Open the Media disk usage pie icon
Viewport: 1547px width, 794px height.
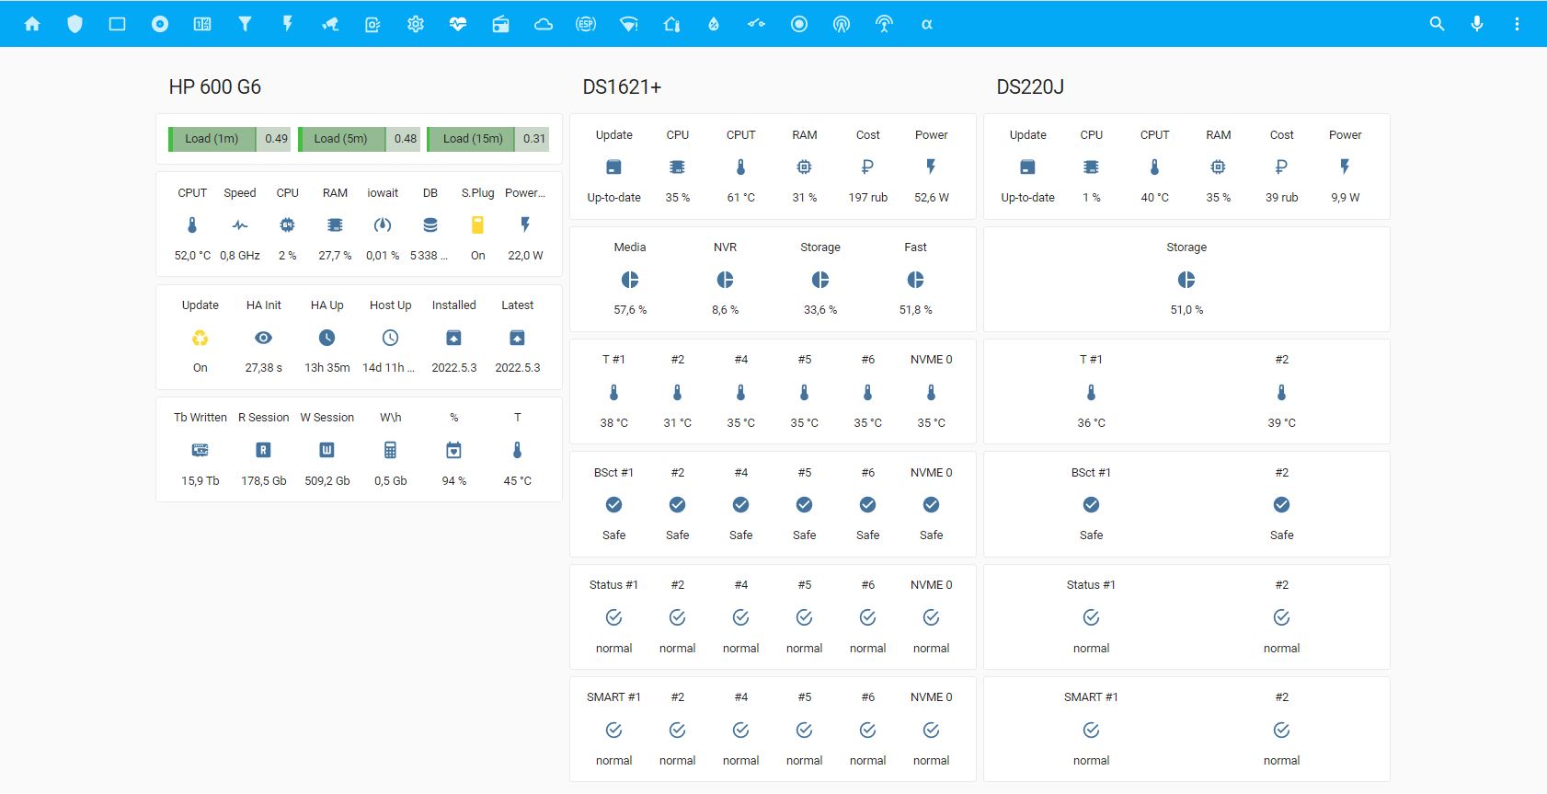coord(630,280)
